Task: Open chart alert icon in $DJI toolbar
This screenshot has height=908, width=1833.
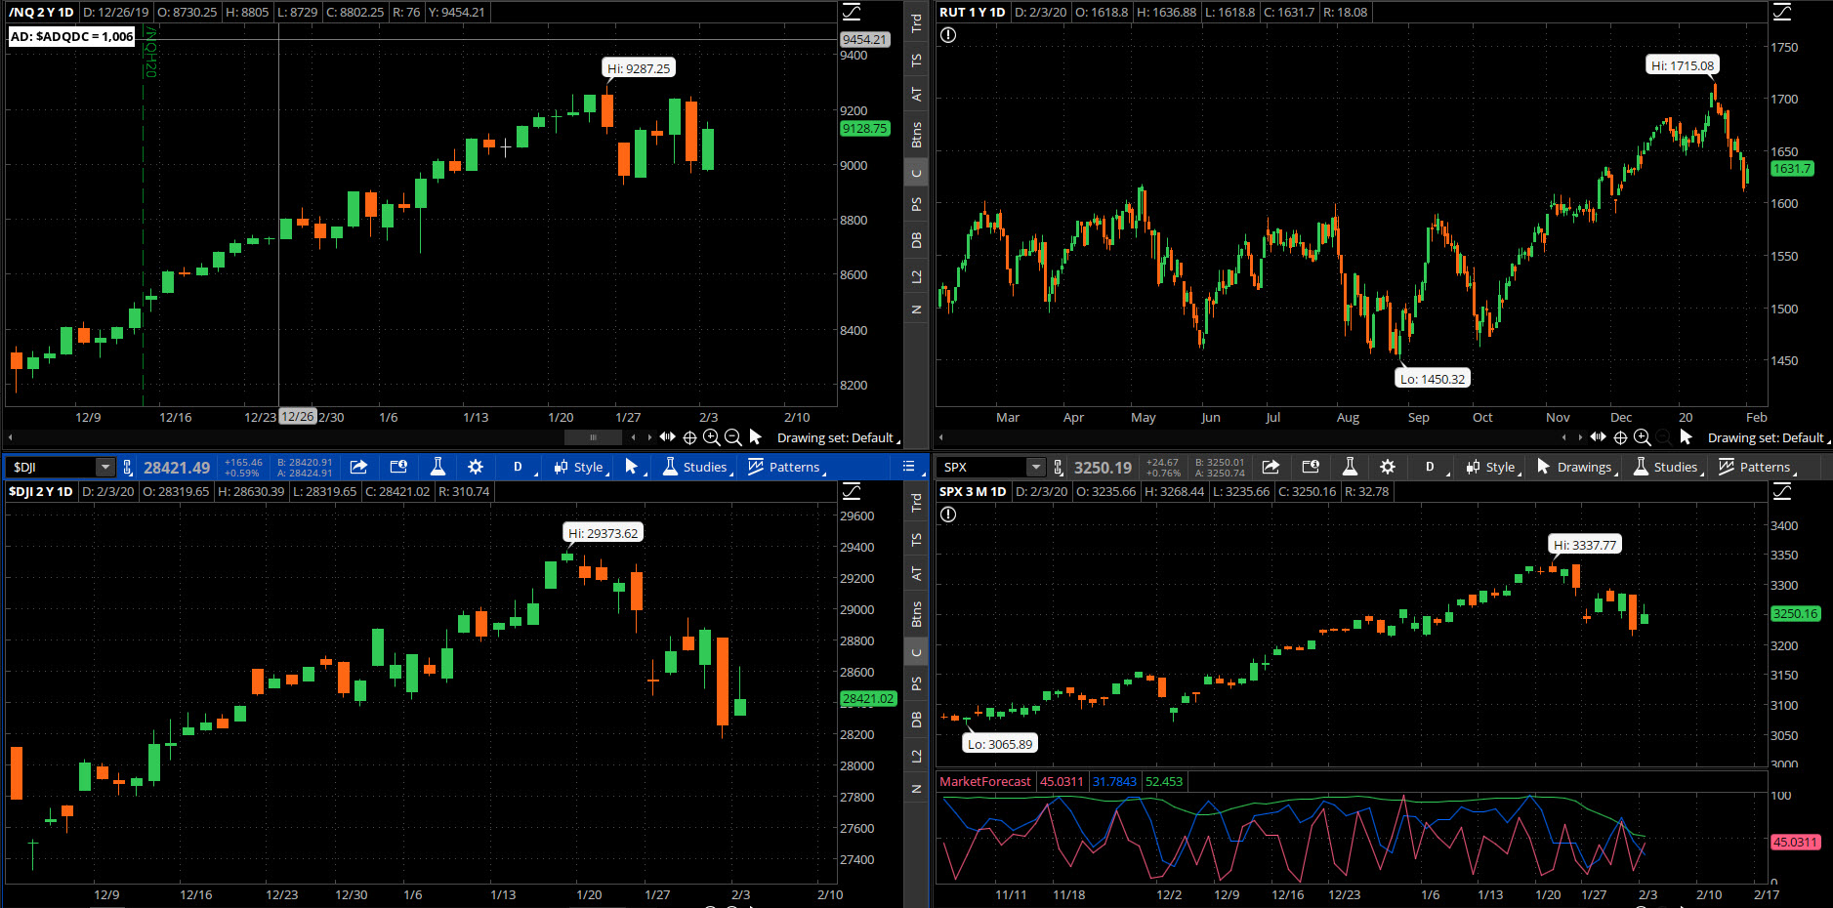Action: coord(398,467)
